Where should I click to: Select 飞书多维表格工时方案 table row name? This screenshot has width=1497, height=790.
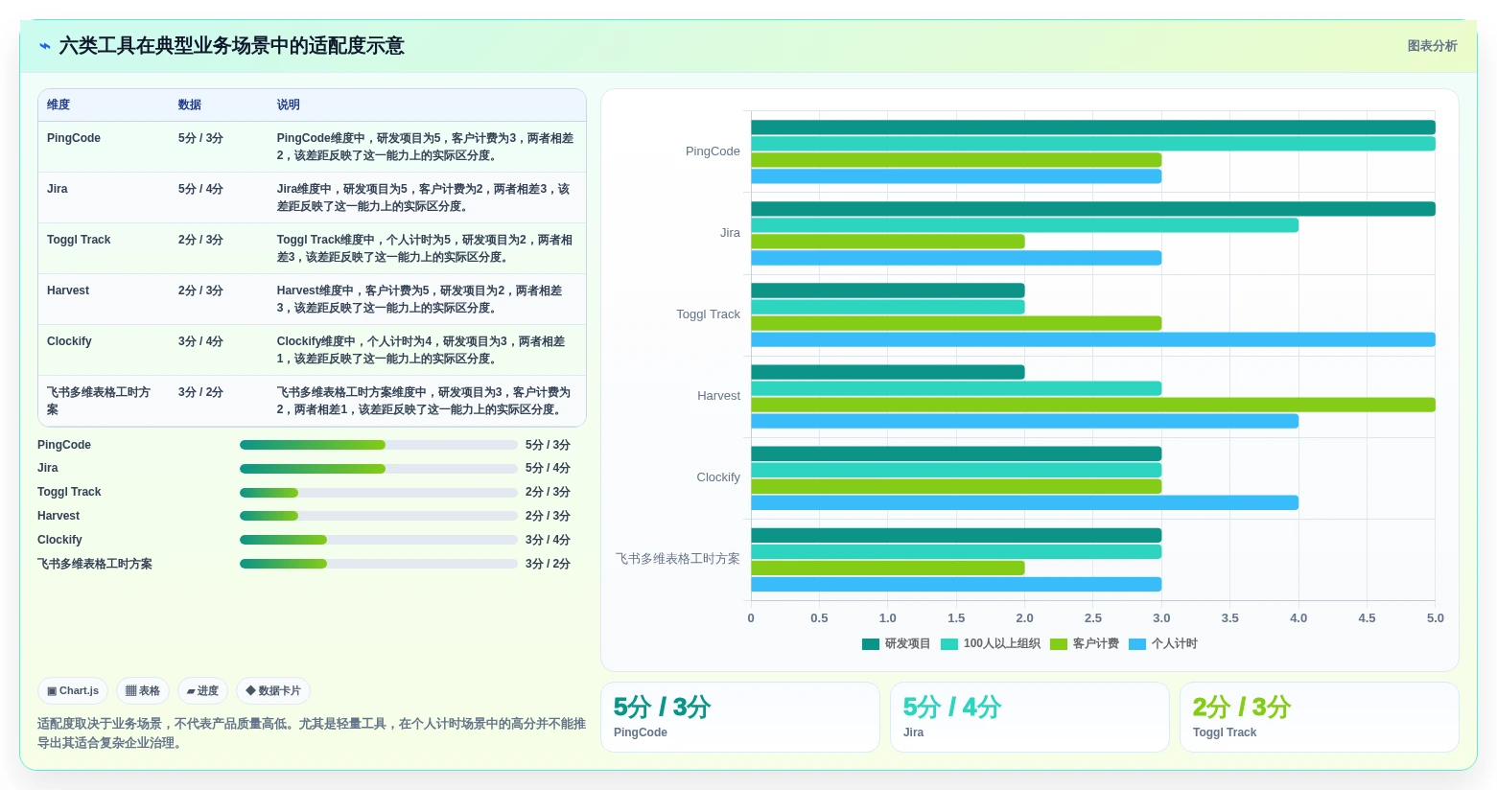(x=99, y=401)
